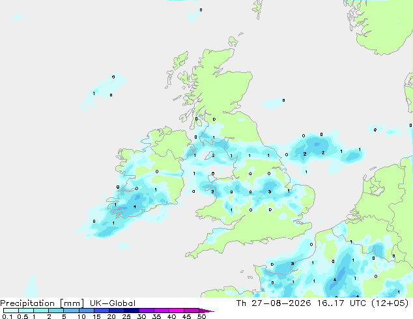The height and width of the screenshot is (319, 413).
Task: Select the '0' value at top of map
Action: 201,10
